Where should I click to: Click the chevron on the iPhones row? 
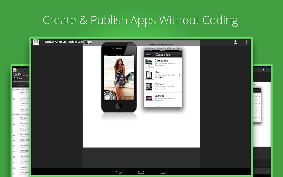180,87
